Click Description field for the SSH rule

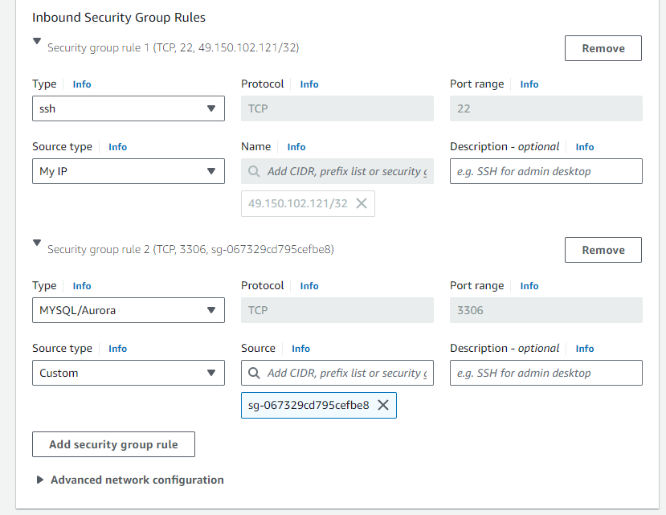point(545,171)
